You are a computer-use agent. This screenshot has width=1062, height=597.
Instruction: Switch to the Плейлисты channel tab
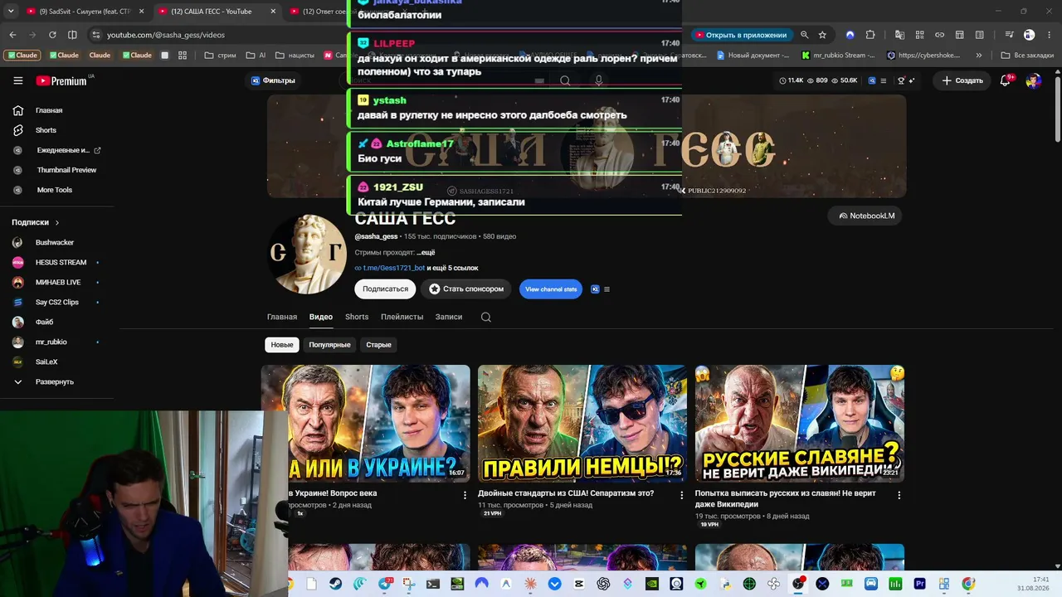(402, 317)
